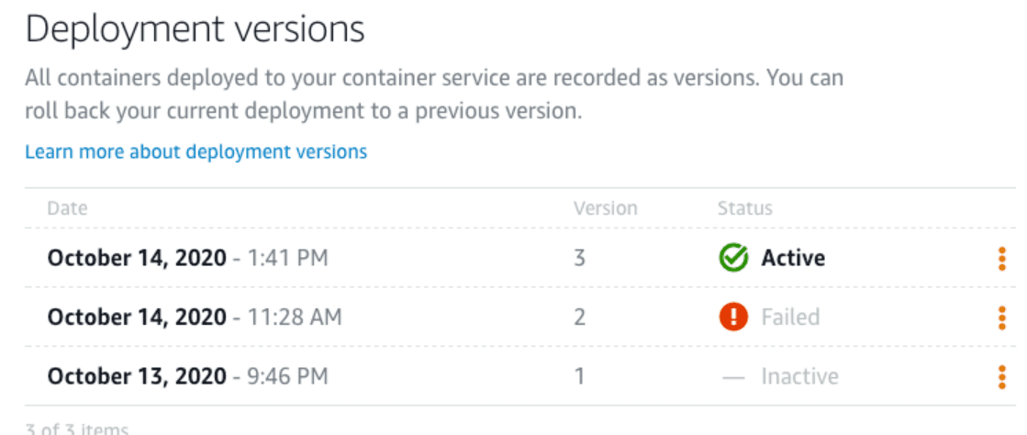Open the Learn more about deployment versions link
The image size is (1027, 435).
tap(195, 151)
